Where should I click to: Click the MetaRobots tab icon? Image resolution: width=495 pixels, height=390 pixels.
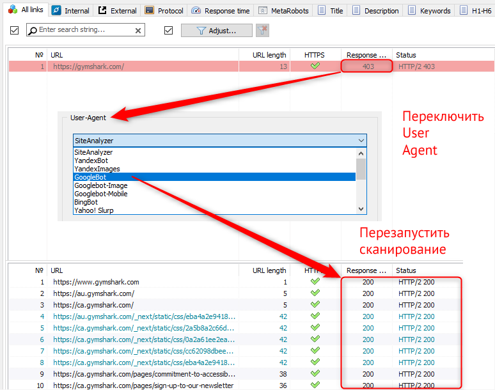(263, 10)
